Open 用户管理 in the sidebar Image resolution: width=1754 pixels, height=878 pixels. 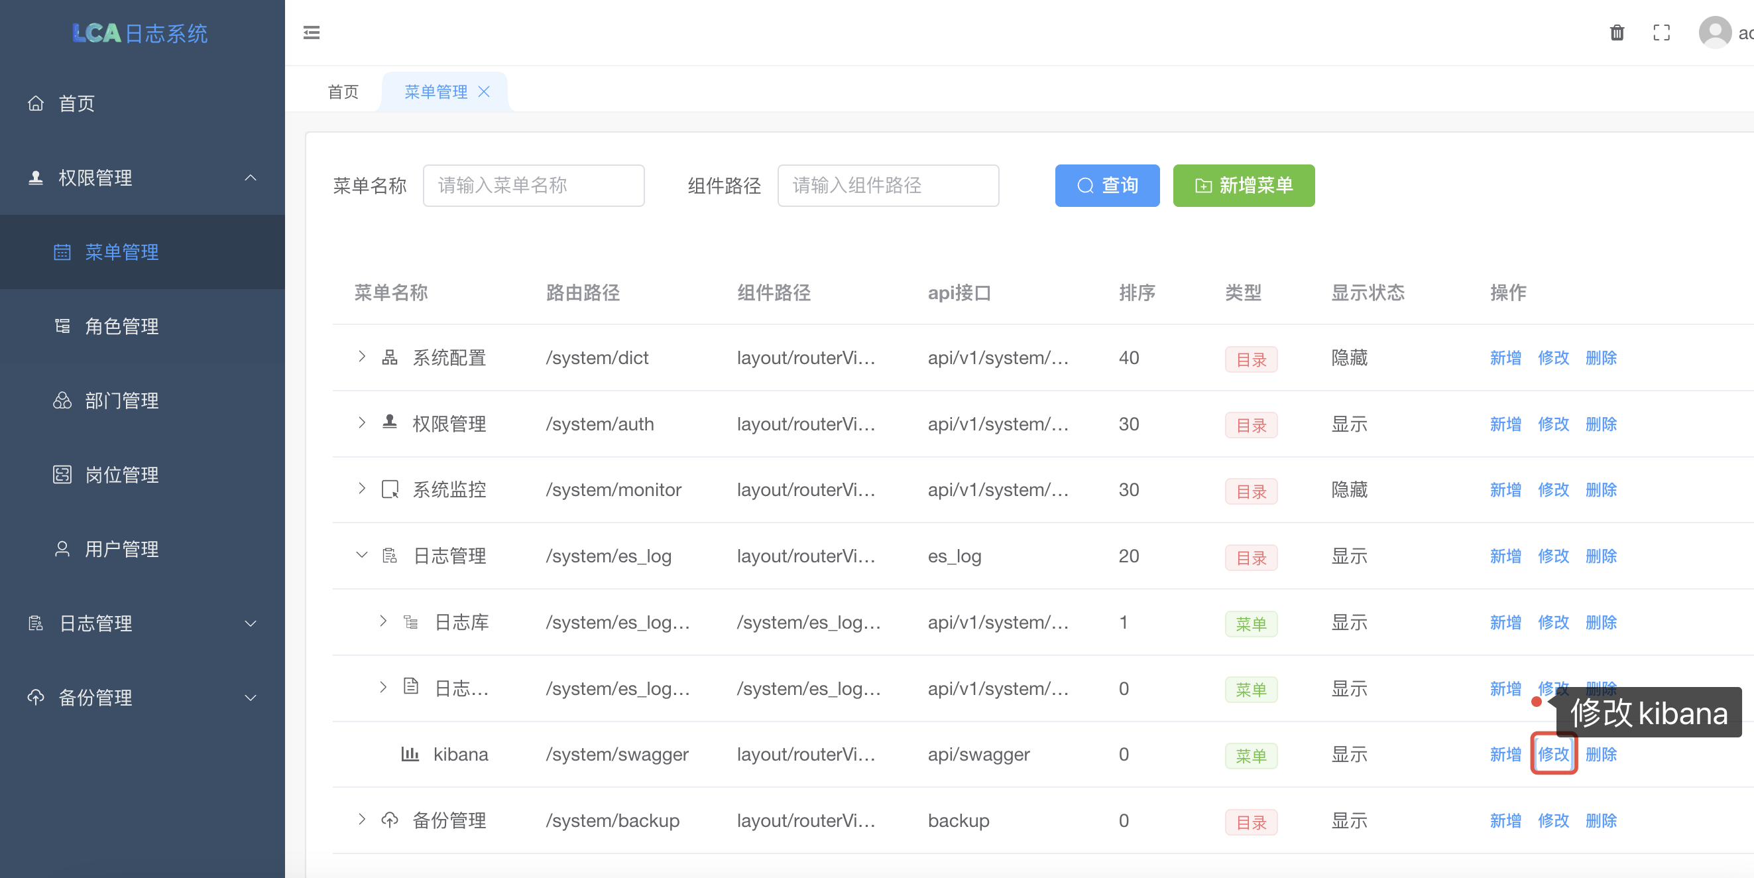121,549
